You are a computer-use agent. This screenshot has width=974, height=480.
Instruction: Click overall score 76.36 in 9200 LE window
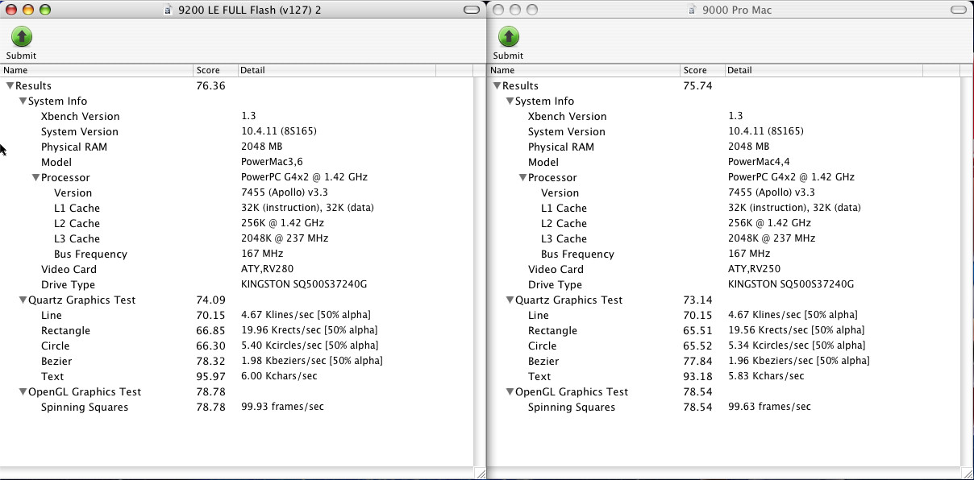point(210,85)
